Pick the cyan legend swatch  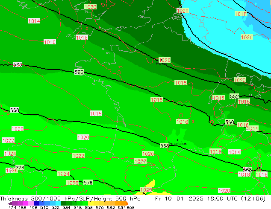coord(58,203)
